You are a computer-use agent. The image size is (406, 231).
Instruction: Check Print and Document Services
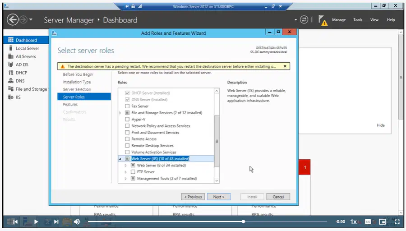click(x=127, y=132)
